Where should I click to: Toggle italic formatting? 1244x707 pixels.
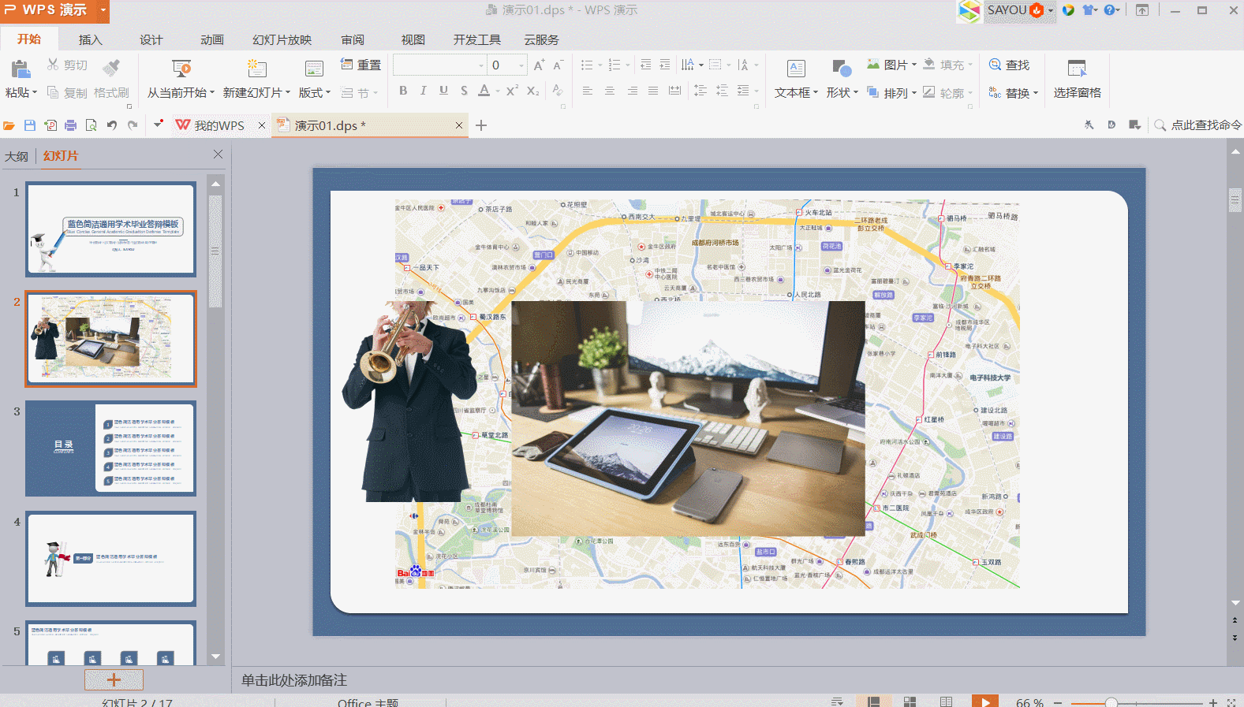[424, 91]
